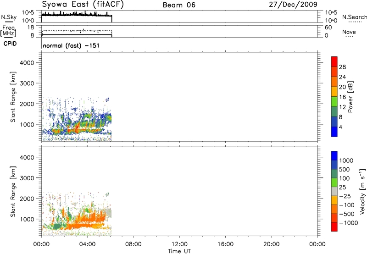The height and width of the screenshot is (254, 367).
Task: Click the "4" power colorbar tick
Action: click(x=340, y=127)
